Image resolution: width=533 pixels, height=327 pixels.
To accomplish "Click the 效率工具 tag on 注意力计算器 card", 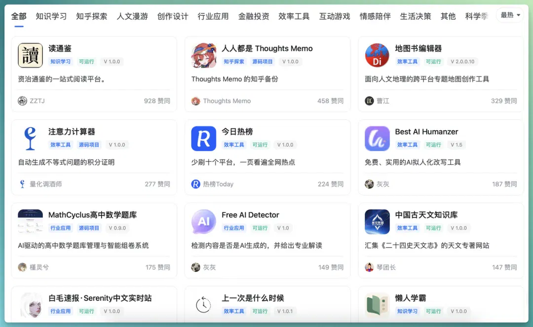I will [x=61, y=145].
